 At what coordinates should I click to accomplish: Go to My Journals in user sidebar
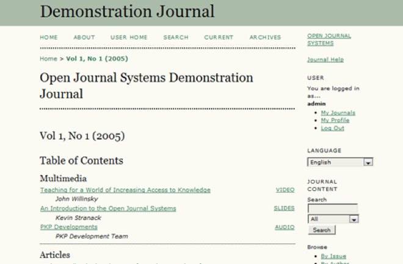[338, 113]
